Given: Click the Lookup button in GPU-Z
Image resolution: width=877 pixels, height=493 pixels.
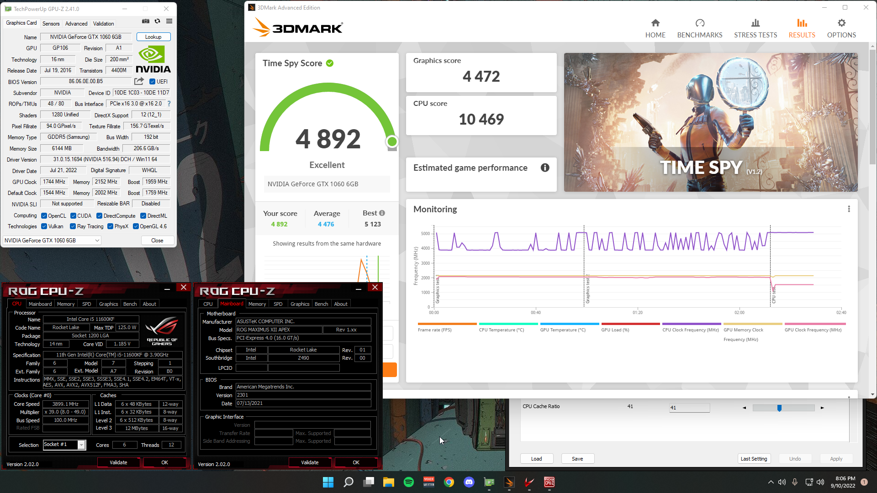Looking at the screenshot, I should click(x=153, y=37).
